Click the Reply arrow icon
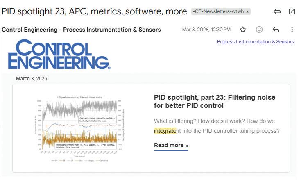This screenshot has height=180, width=299. point(276,30)
